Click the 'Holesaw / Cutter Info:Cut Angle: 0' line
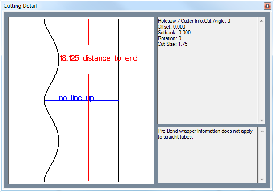Viewport: 274px width, 192px height. coord(194,21)
